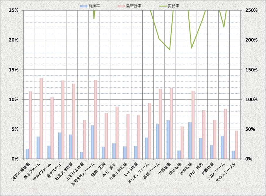Viewport: 266px width, 196px height.
Task: Click the pink bar for 大作ステーブル
Action: coord(236,145)
